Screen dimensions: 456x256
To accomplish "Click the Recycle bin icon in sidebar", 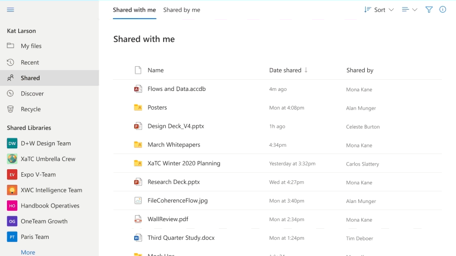I will coord(11,109).
